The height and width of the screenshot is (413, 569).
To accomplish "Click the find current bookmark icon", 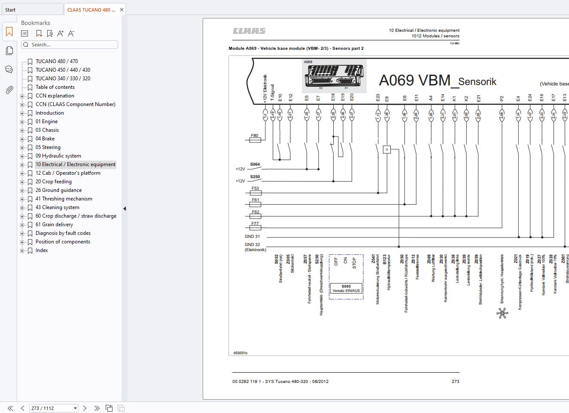I will (x=50, y=33).
